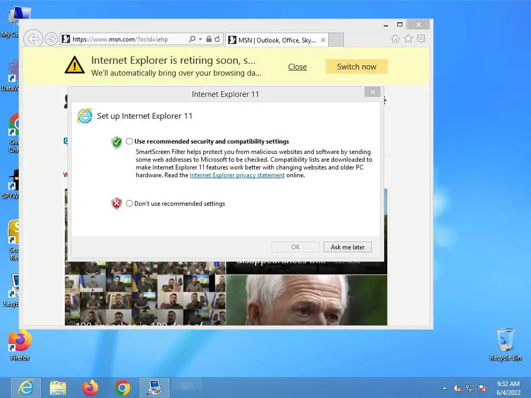
Task: Click the browser Forward arrow button
Action: (51, 39)
